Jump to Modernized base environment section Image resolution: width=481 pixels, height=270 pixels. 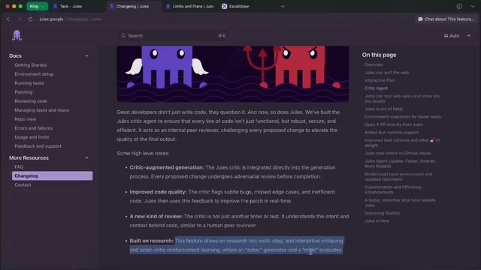(398, 177)
